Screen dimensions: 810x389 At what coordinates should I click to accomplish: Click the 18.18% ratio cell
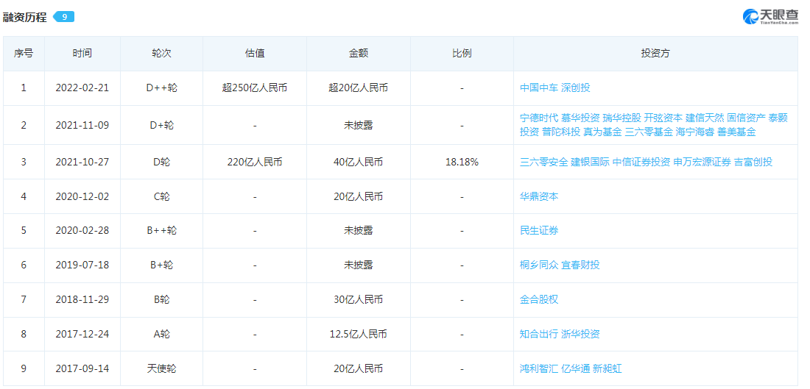coord(462,162)
